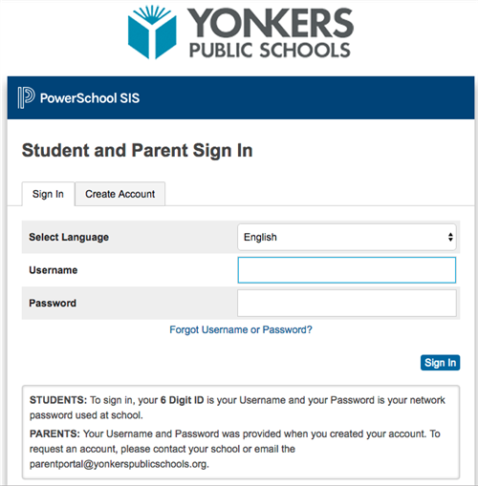Click the up-down arrows of language selector

pos(450,237)
